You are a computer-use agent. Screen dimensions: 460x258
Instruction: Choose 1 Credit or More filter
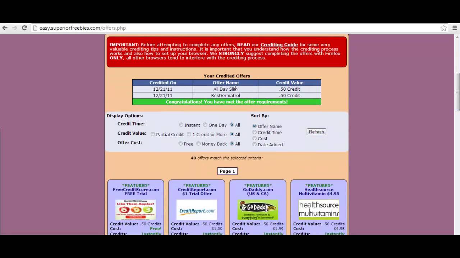click(x=189, y=134)
